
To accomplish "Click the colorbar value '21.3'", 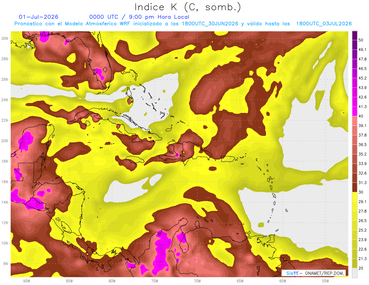I will point(363,259).
